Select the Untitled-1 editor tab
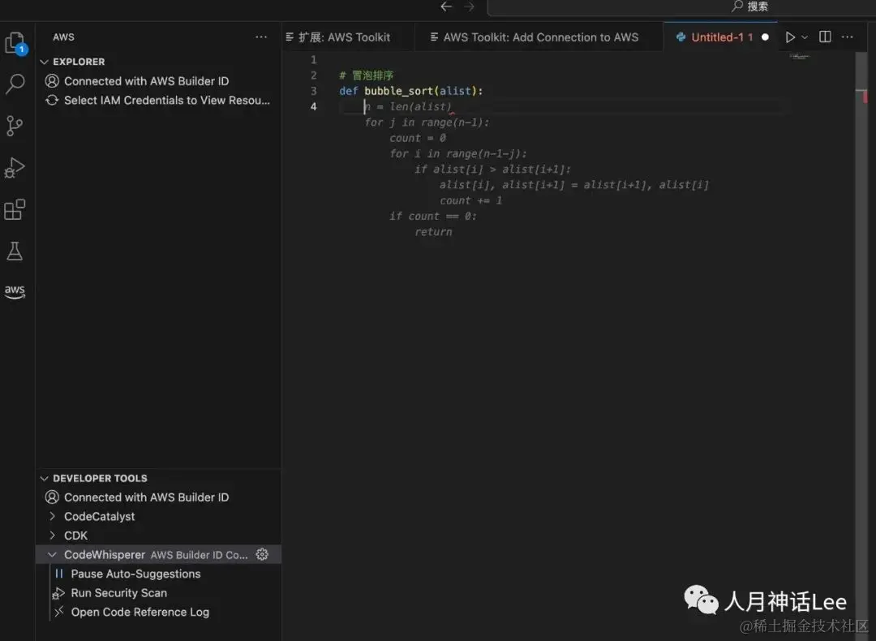 pyautogui.click(x=721, y=37)
